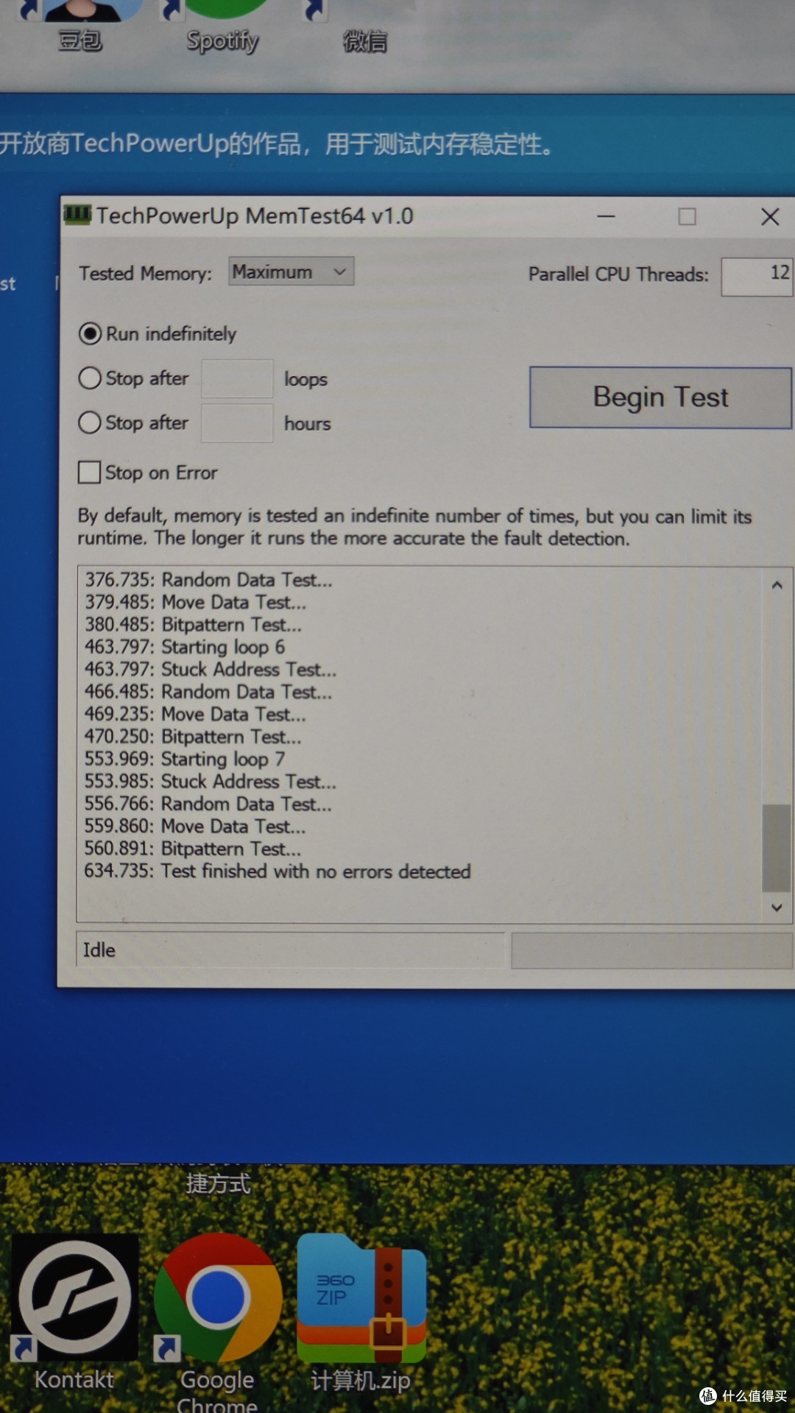Select the "470.250: Bitpattern Test..." log line
The image size is (795, 1413).
(x=193, y=737)
